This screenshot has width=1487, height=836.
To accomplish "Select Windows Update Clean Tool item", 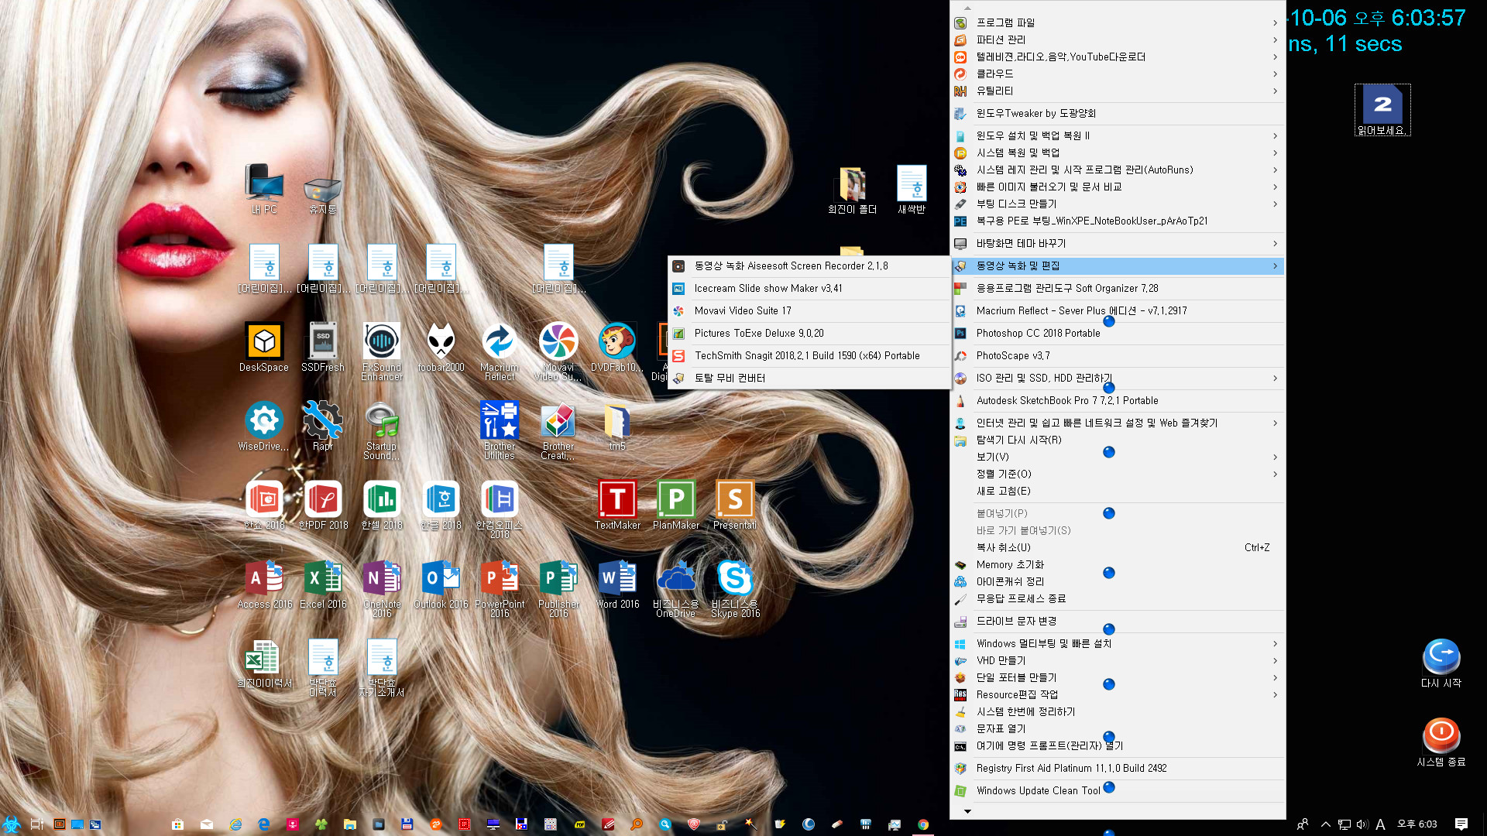I will [1118, 790].
